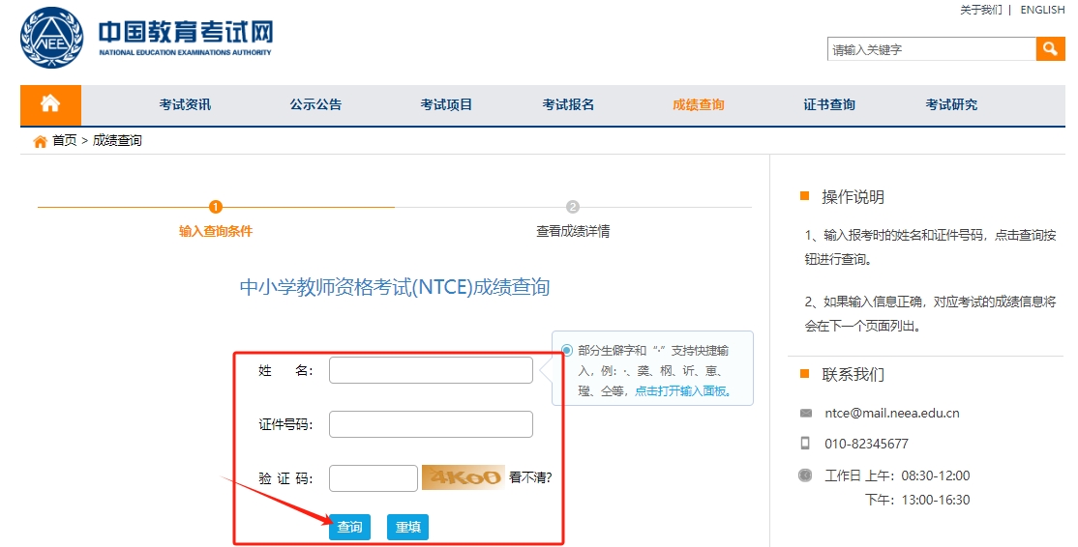Image resolution: width=1078 pixels, height=547 pixels.
Task: Click the NEEA logo at top left
Action: tap(52, 38)
